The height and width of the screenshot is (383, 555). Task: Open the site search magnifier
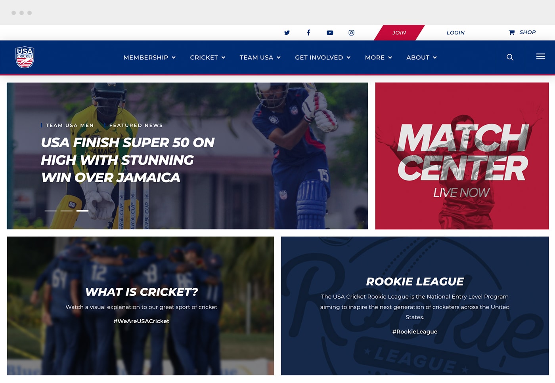pyautogui.click(x=510, y=57)
